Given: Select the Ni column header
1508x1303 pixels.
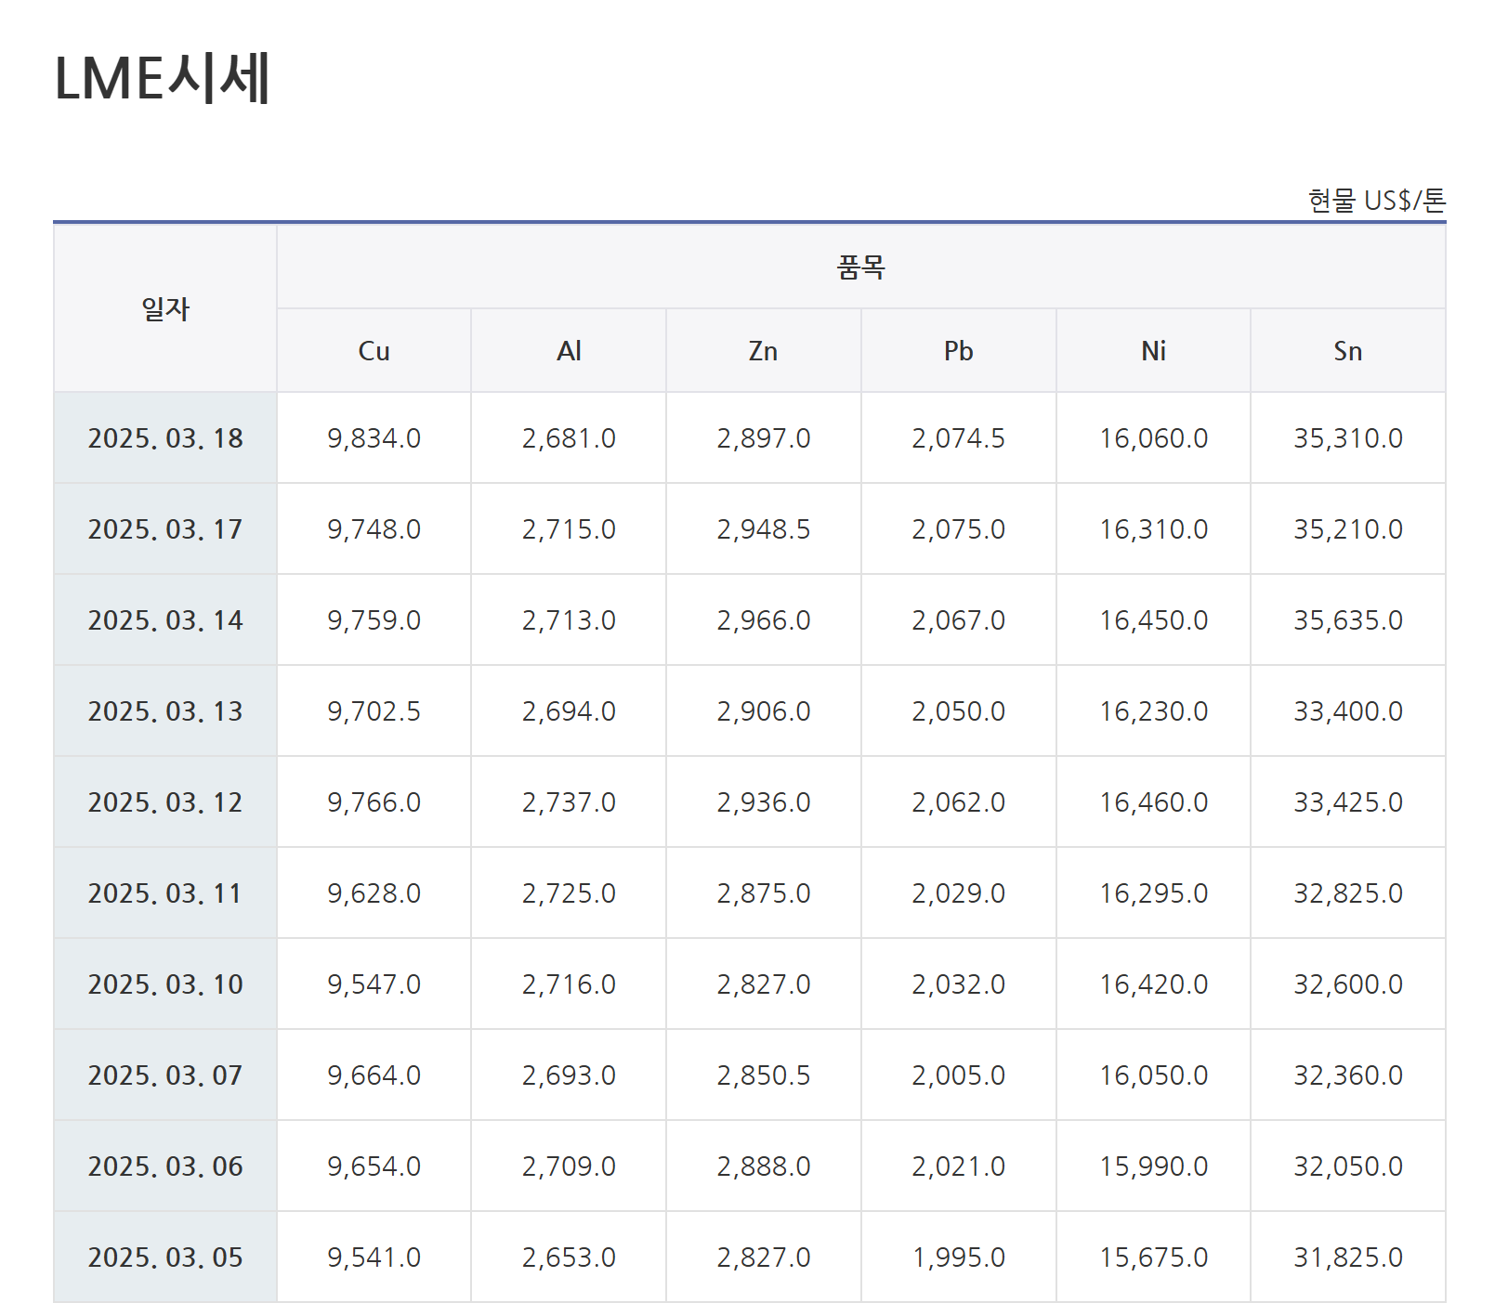Looking at the screenshot, I should point(1153,351).
